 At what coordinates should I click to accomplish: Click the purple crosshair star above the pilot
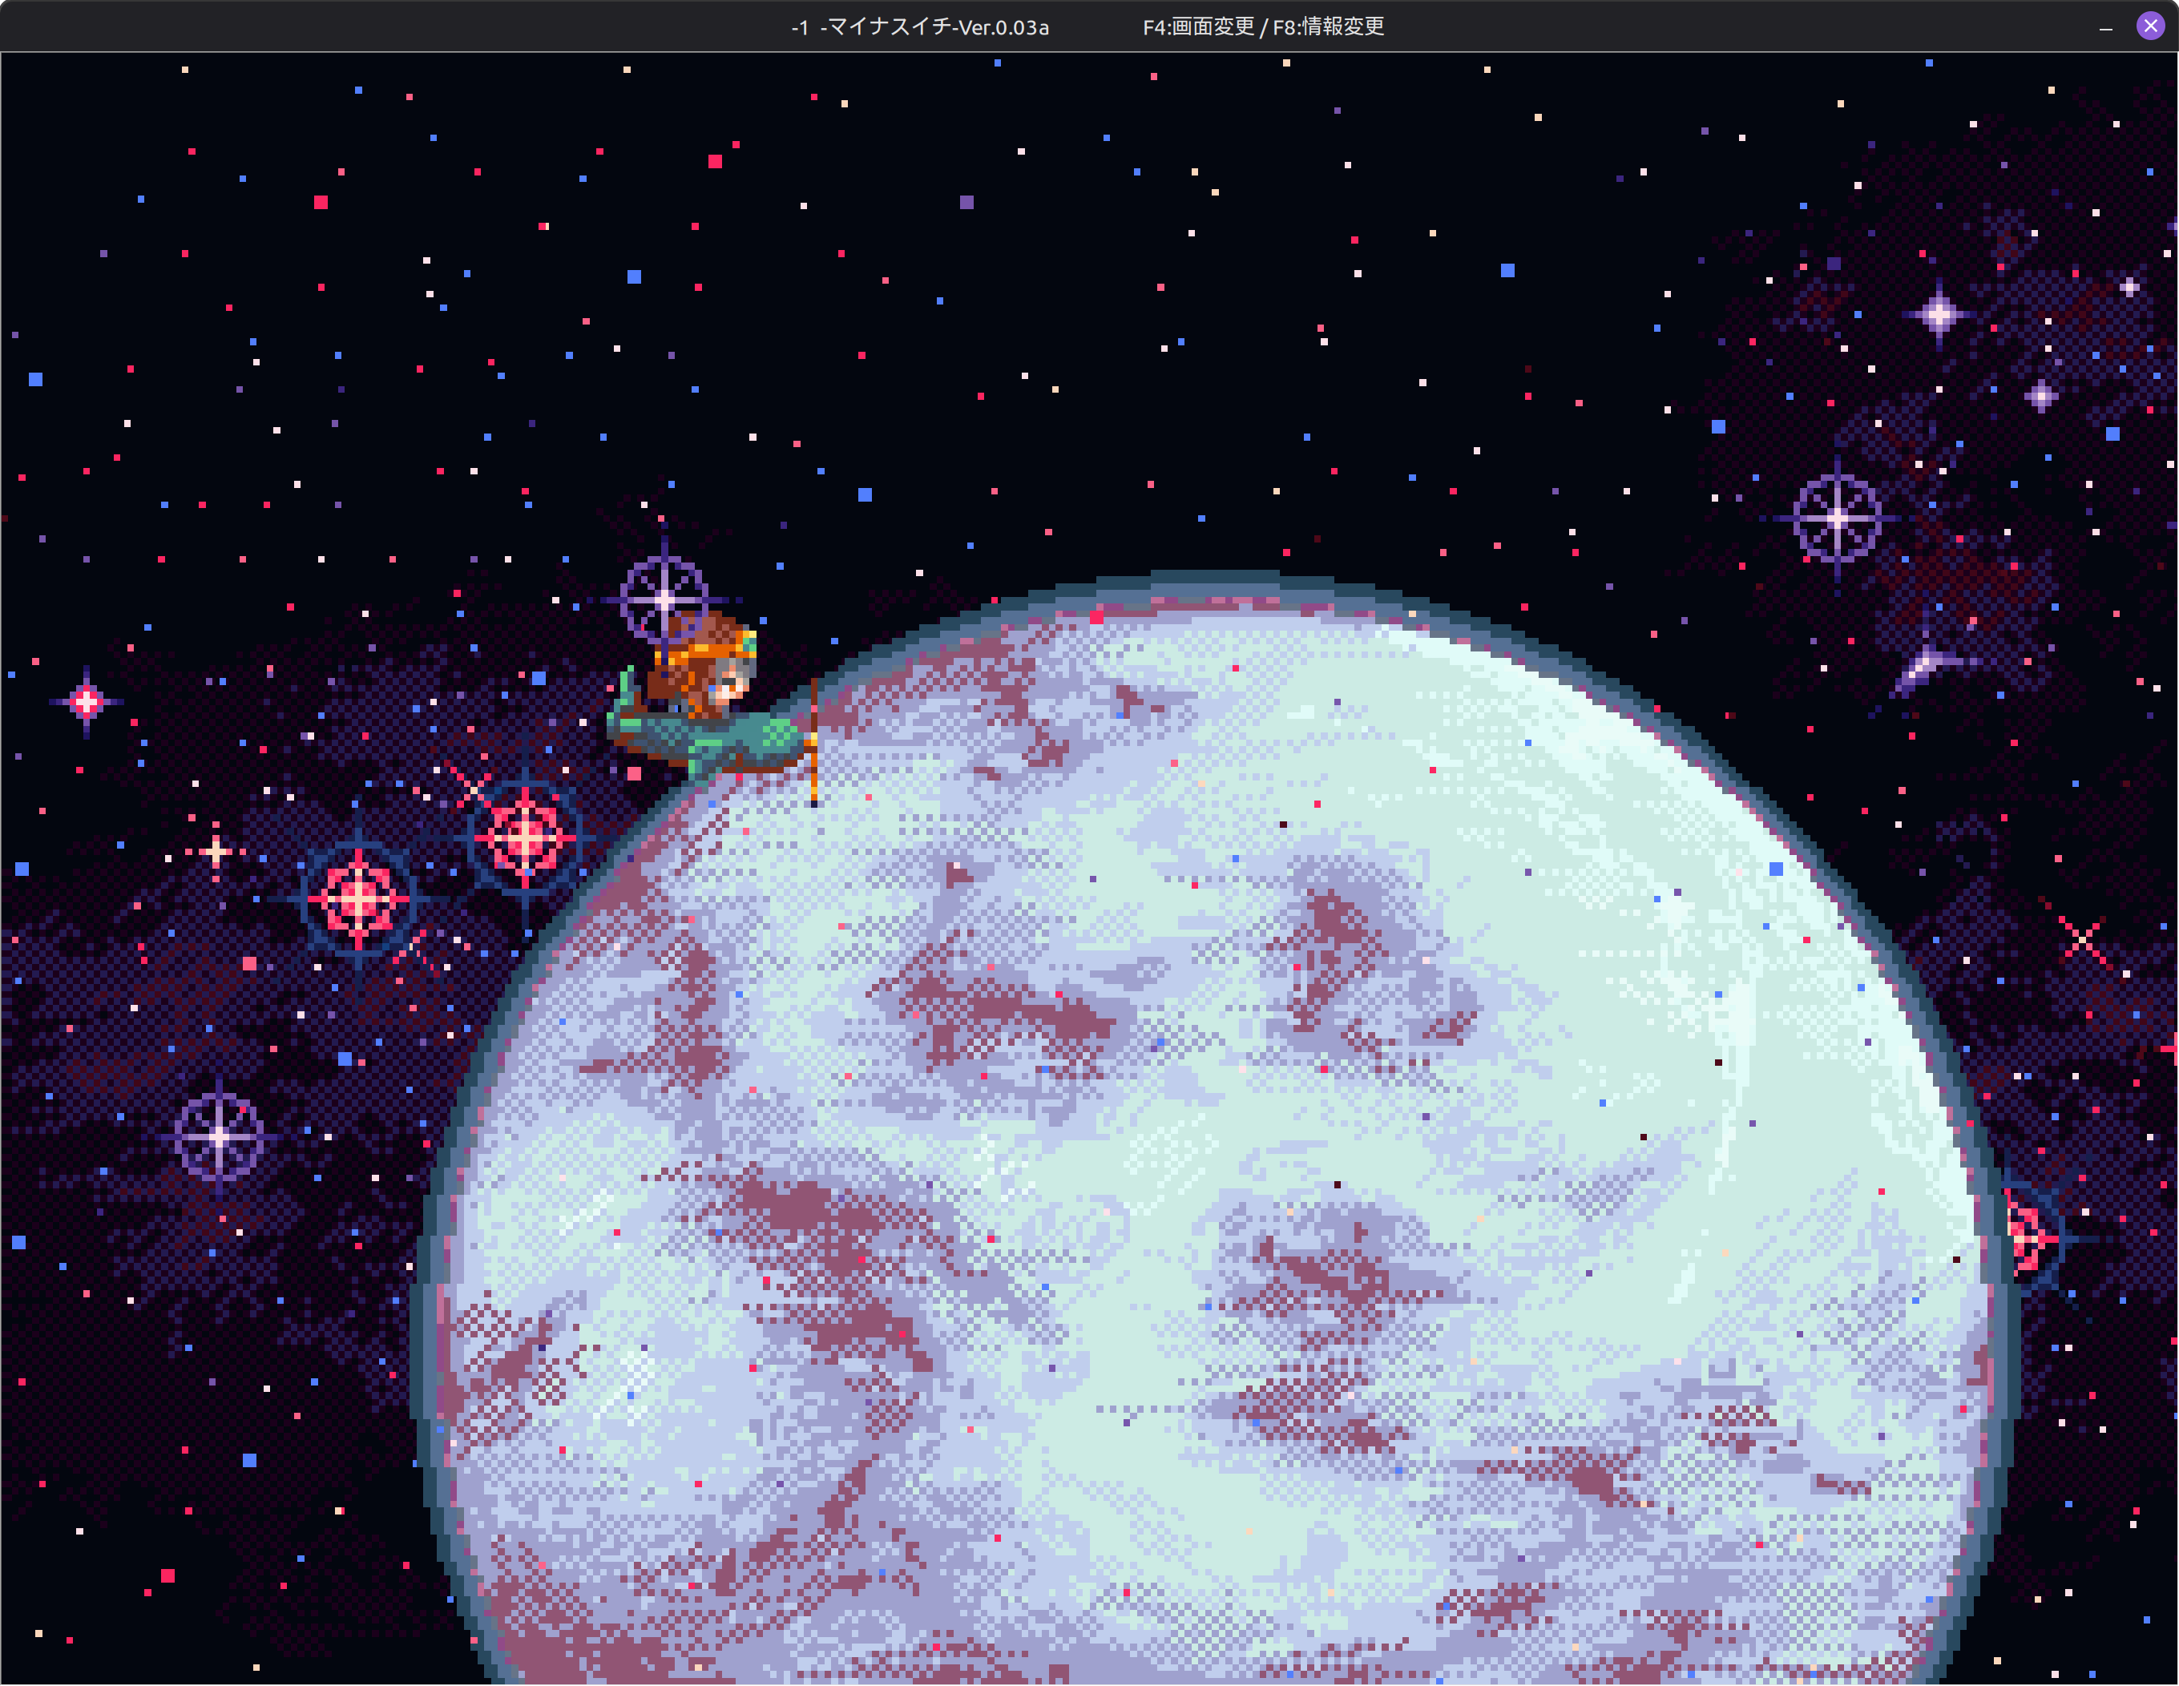664,599
